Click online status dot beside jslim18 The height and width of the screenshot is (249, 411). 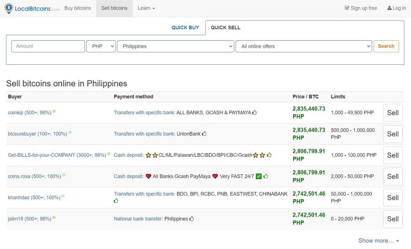click(x=54, y=217)
